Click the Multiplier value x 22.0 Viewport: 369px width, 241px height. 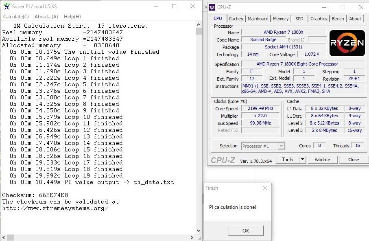point(260,116)
